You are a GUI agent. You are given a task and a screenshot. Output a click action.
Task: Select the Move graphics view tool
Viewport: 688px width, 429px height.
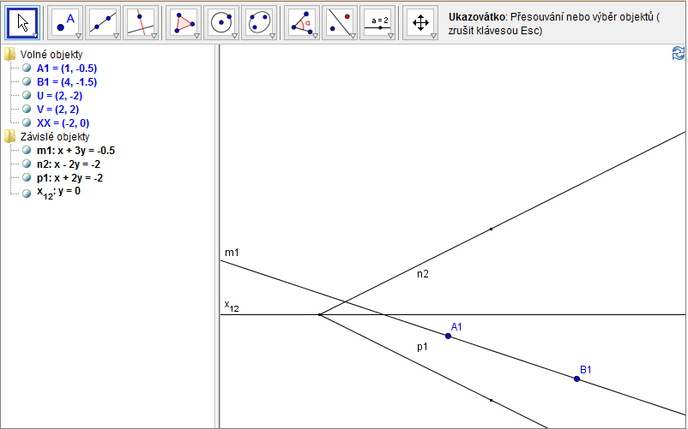coord(420,22)
